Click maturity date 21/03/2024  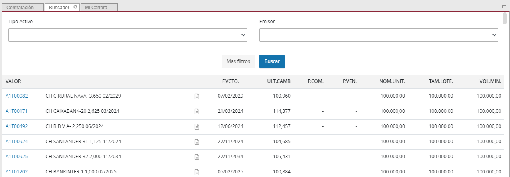pyautogui.click(x=231, y=111)
